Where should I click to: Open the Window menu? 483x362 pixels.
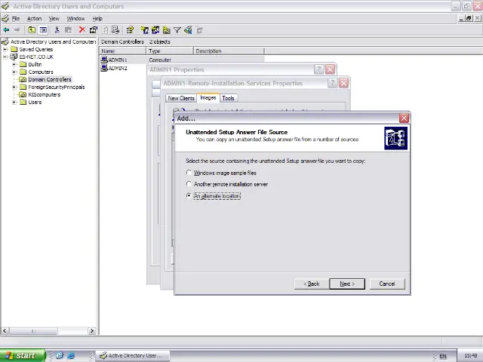pyautogui.click(x=75, y=18)
